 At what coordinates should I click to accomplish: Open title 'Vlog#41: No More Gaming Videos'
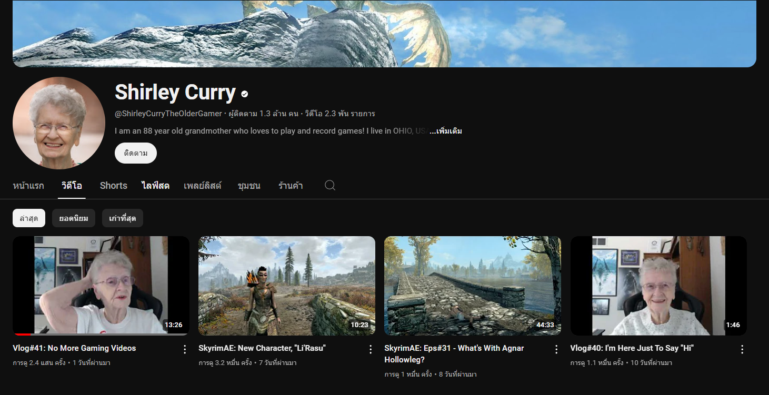tap(74, 348)
